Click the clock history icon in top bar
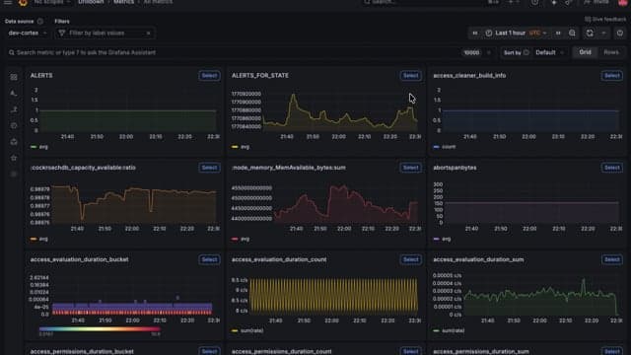 [x=534, y=2]
